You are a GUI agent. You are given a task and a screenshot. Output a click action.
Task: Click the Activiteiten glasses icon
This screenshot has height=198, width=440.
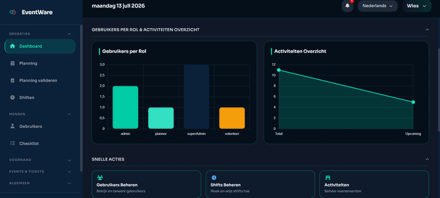[x=327, y=177]
